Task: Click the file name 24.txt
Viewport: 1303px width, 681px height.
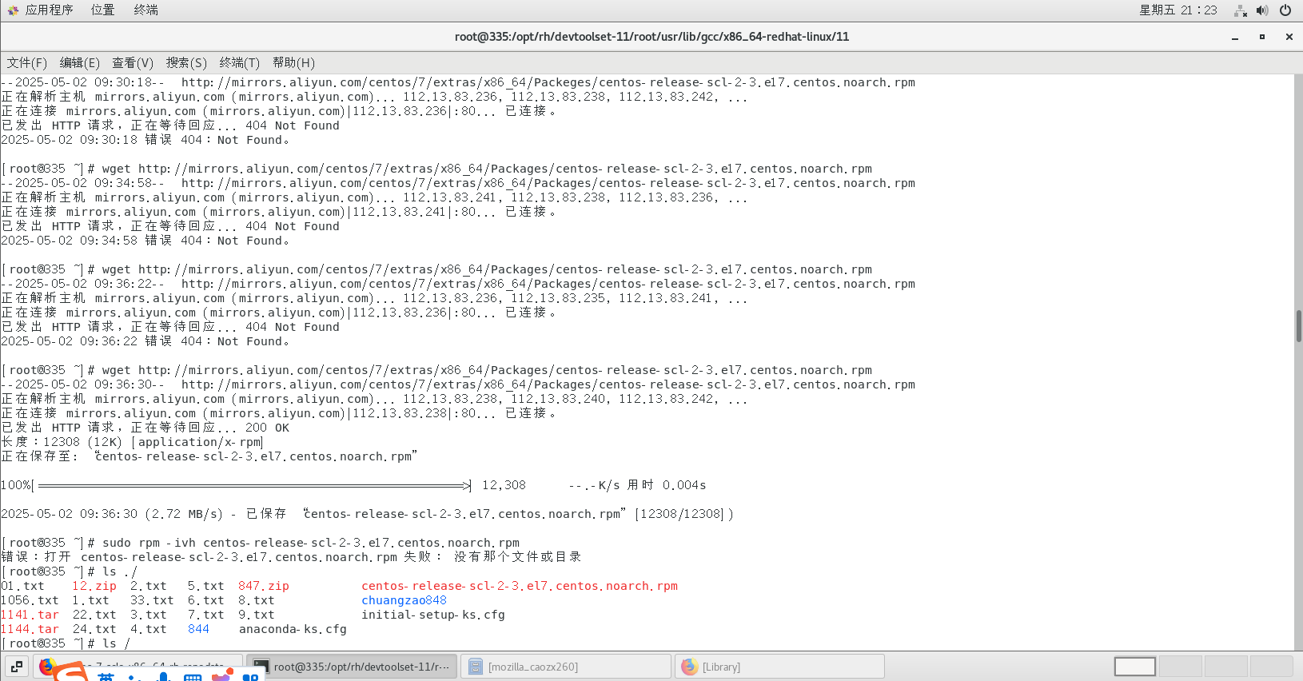Action: [x=94, y=629]
